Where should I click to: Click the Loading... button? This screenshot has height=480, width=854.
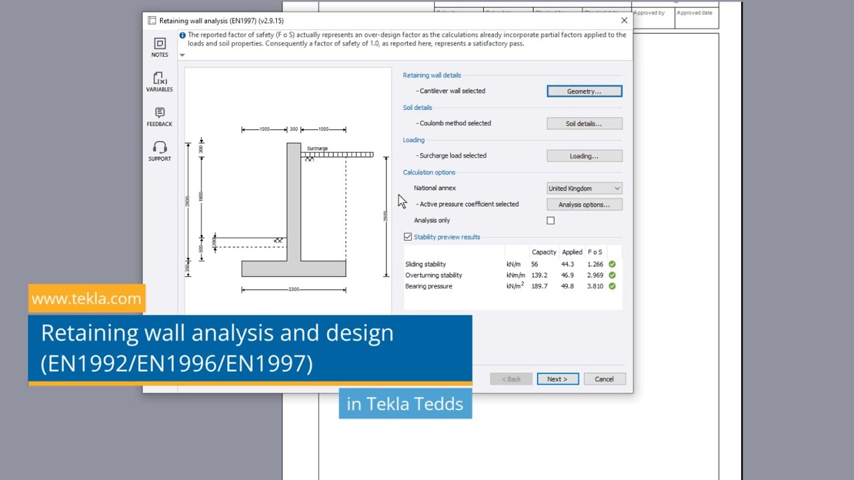coord(584,156)
